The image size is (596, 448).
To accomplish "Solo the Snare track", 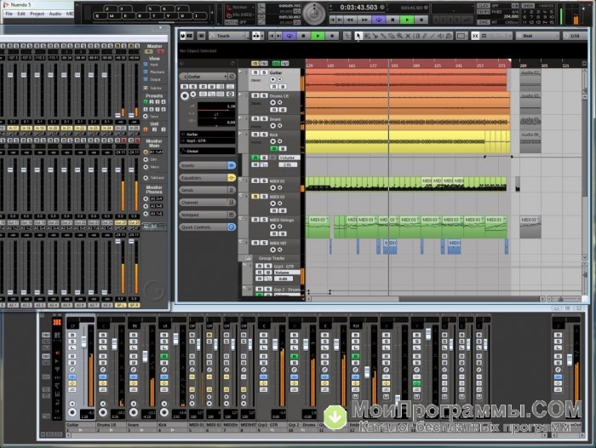I will tap(262, 119).
